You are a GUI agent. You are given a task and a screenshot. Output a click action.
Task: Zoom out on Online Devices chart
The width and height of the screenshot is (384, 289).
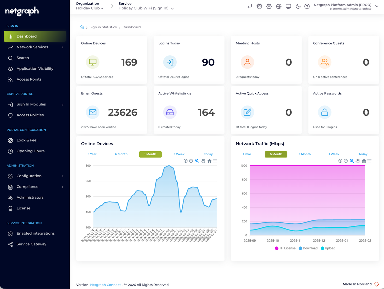[x=191, y=161]
